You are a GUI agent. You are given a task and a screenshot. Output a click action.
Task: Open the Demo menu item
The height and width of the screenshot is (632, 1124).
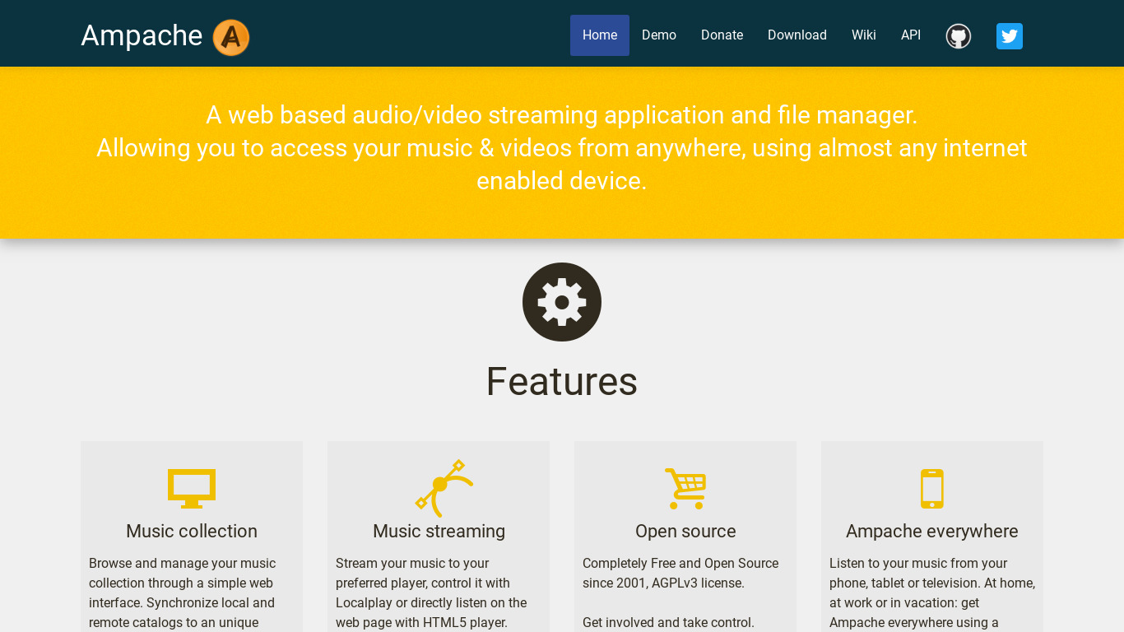click(659, 35)
